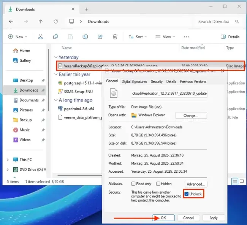This screenshot has height=225, width=247.
Task: Click the Delete trash icon in the toolbar
Action: pyautogui.click(x=115, y=37)
